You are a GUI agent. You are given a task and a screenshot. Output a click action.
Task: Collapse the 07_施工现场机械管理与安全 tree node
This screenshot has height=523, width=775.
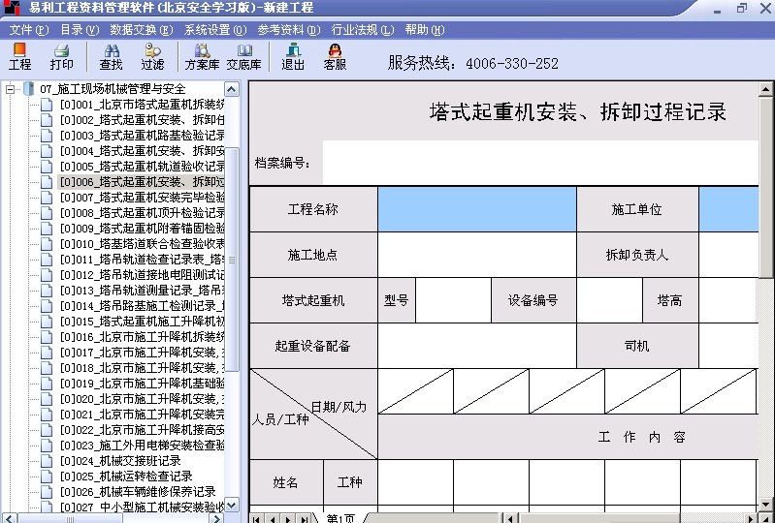pyautogui.click(x=11, y=89)
